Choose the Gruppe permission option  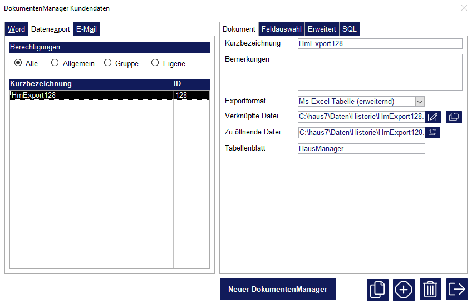[x=108, y=63]
